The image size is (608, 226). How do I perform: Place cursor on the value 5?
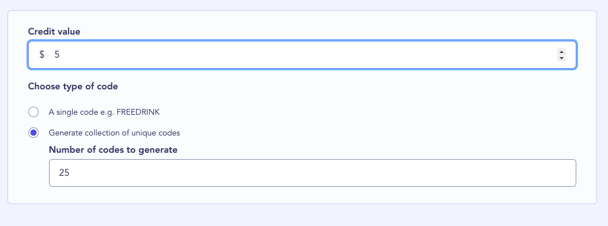pos(57,55)
